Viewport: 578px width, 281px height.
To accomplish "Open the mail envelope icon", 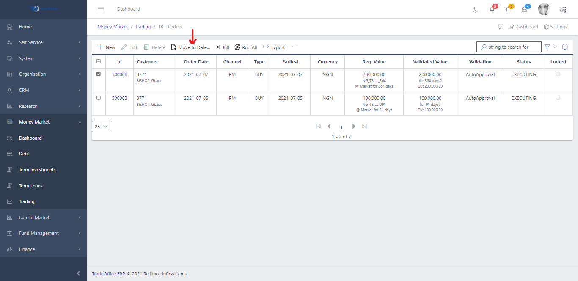I will pos(525,9).
